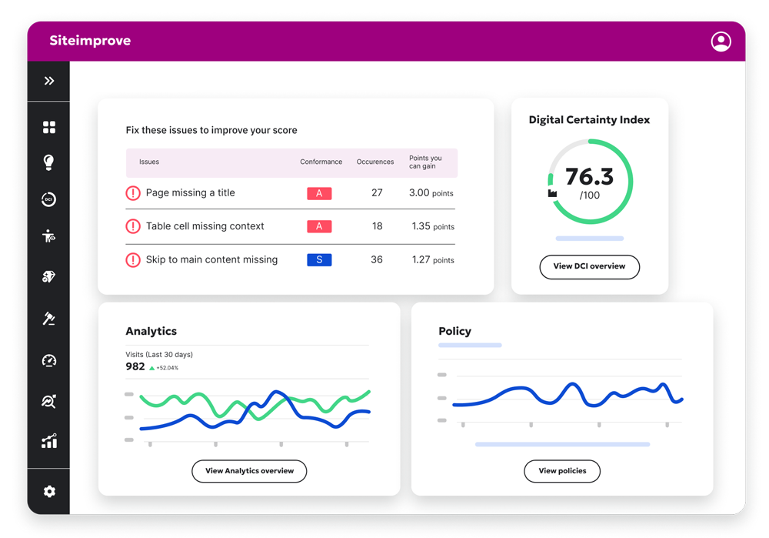Click the warning icon beside Table cell missing context

click(132, 226)
